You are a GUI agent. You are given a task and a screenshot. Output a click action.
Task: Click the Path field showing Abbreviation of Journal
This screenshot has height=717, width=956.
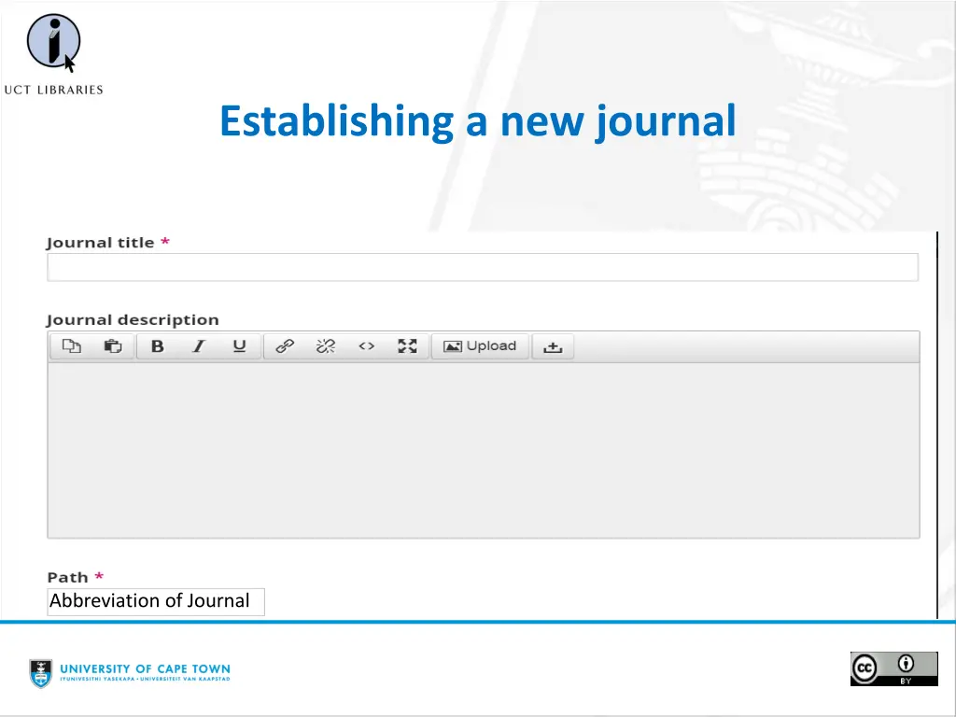pos(156,601)
